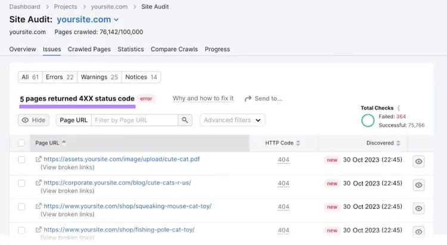
Task: View broken links for cute-cat.pdf
Action: [x=67, y=167]
